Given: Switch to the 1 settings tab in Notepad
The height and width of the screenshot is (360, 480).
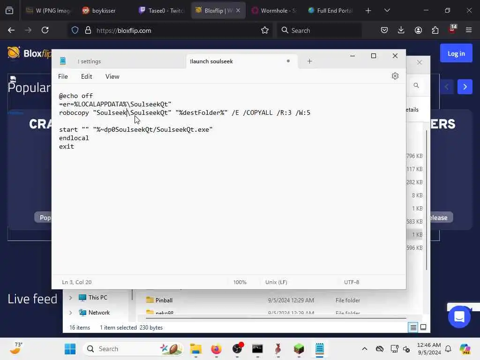Looking at the screenshot, I should coord(89,61).
